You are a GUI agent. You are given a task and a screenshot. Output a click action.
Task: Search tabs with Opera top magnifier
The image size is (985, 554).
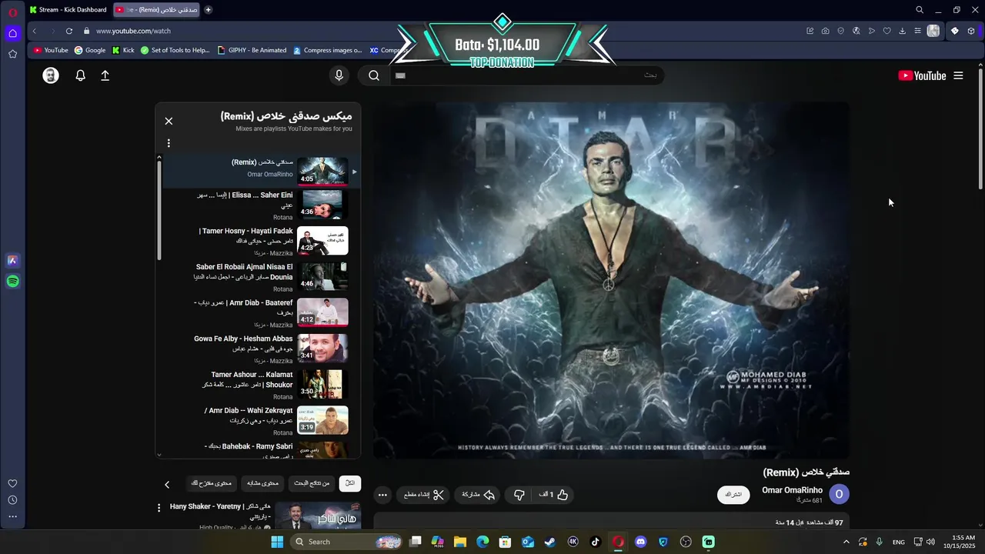point(920,10)
